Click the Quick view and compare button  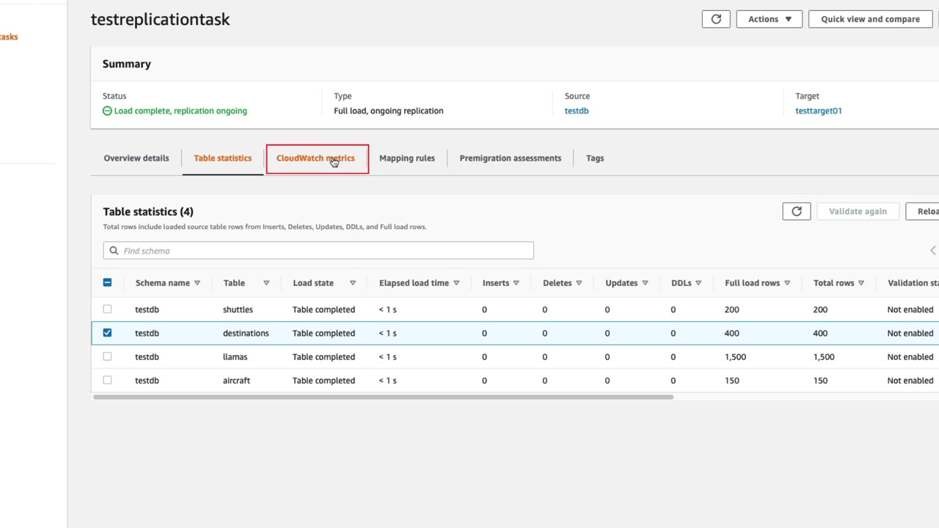click(x=870, y=19)
